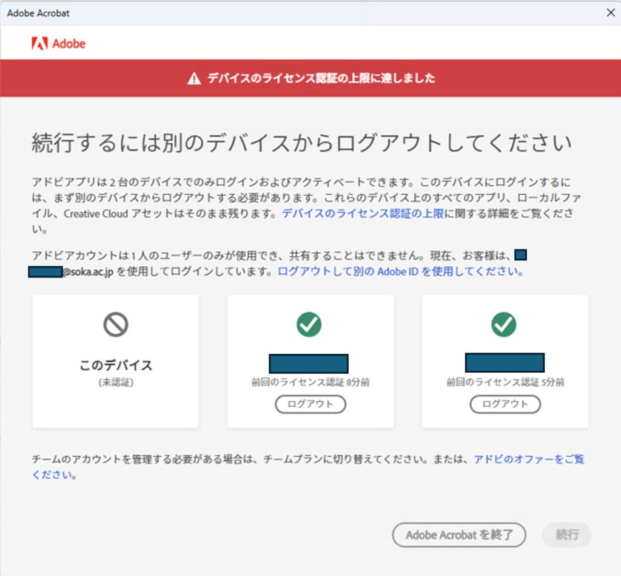Screen dimensions: 621x576
Task: Open the アドビのオファーをご覧ください link
Action: [x=529, y=459]
